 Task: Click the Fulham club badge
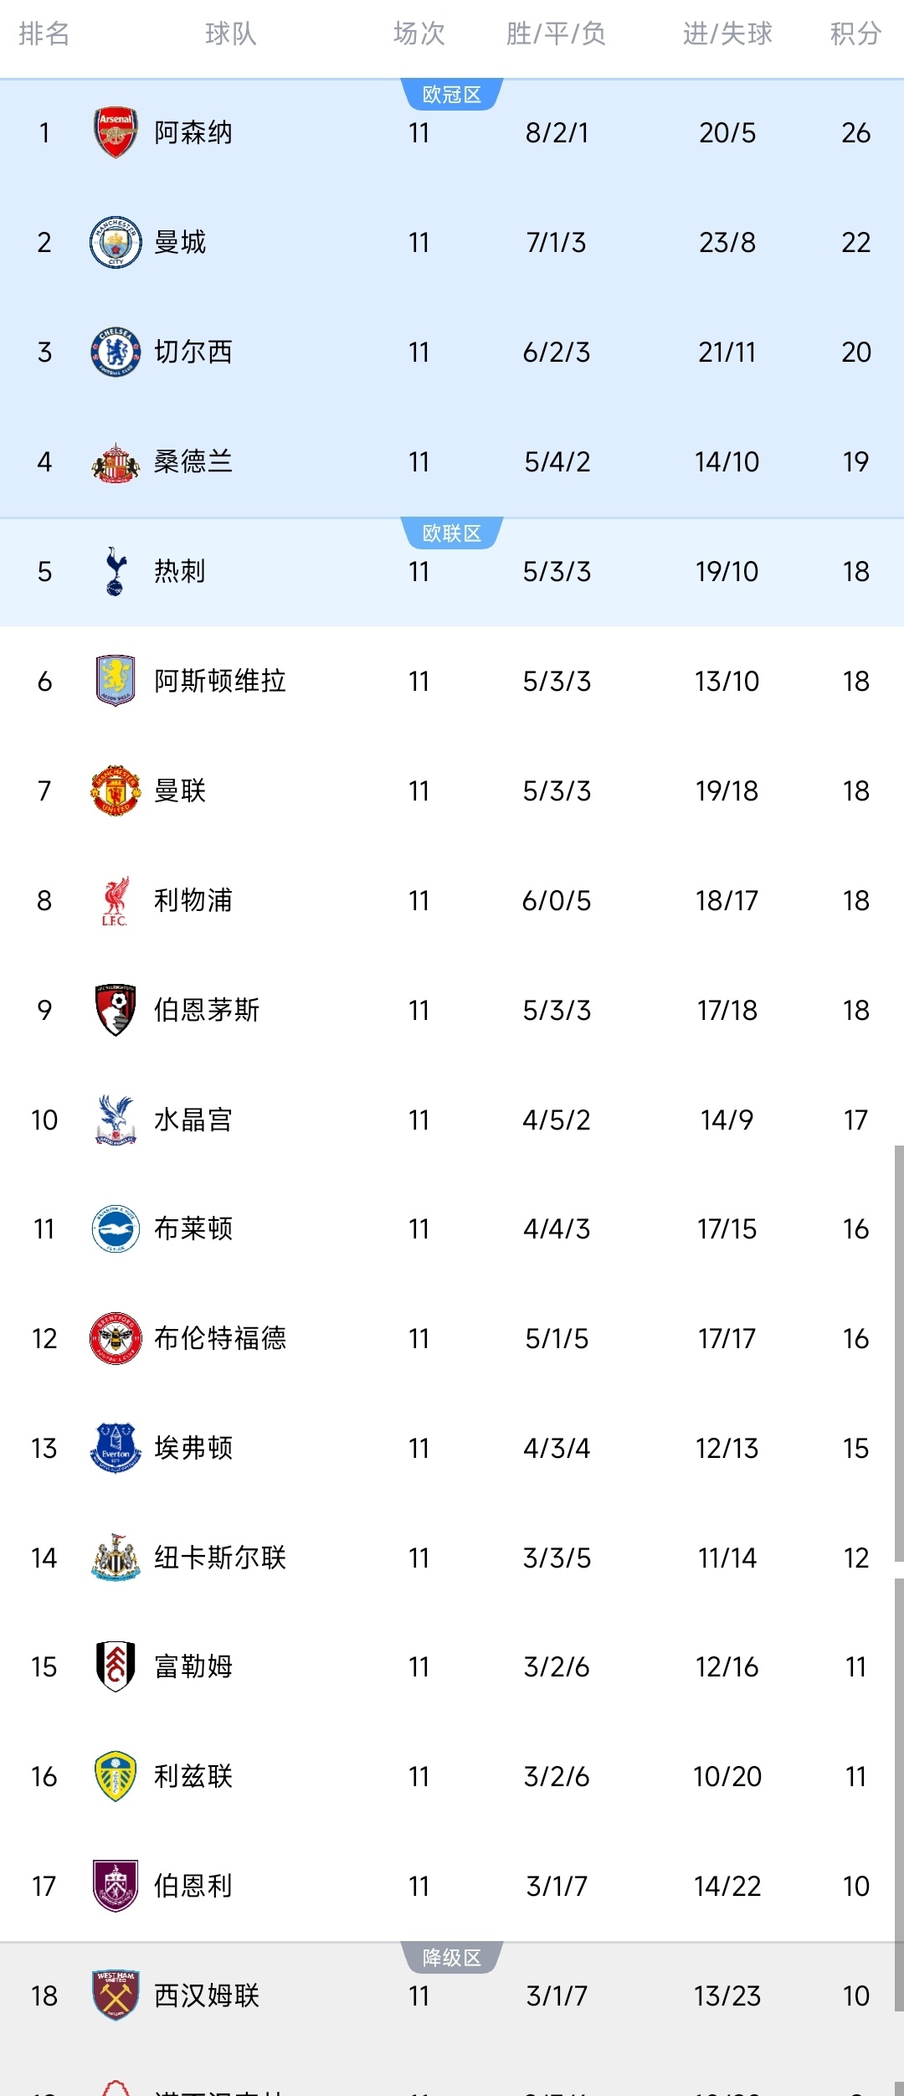[x=116, y=1666]
